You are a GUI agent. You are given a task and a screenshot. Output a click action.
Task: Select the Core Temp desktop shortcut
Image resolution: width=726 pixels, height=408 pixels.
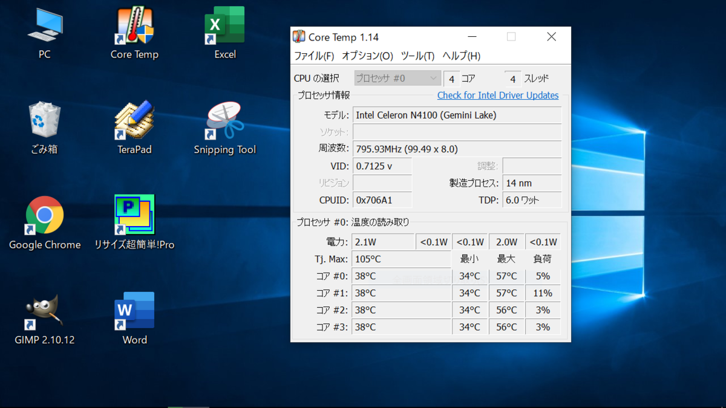click(134, 34)
